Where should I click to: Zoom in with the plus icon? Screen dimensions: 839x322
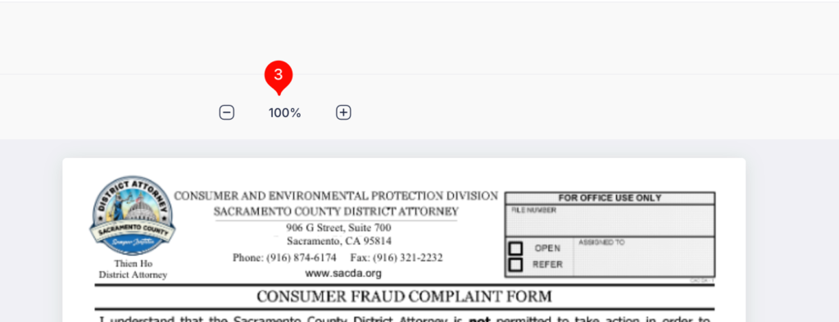[x=343, y=112]
